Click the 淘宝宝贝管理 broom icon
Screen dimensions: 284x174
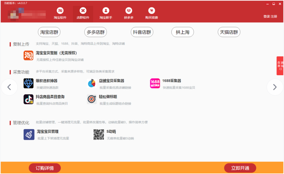[29, 134]
